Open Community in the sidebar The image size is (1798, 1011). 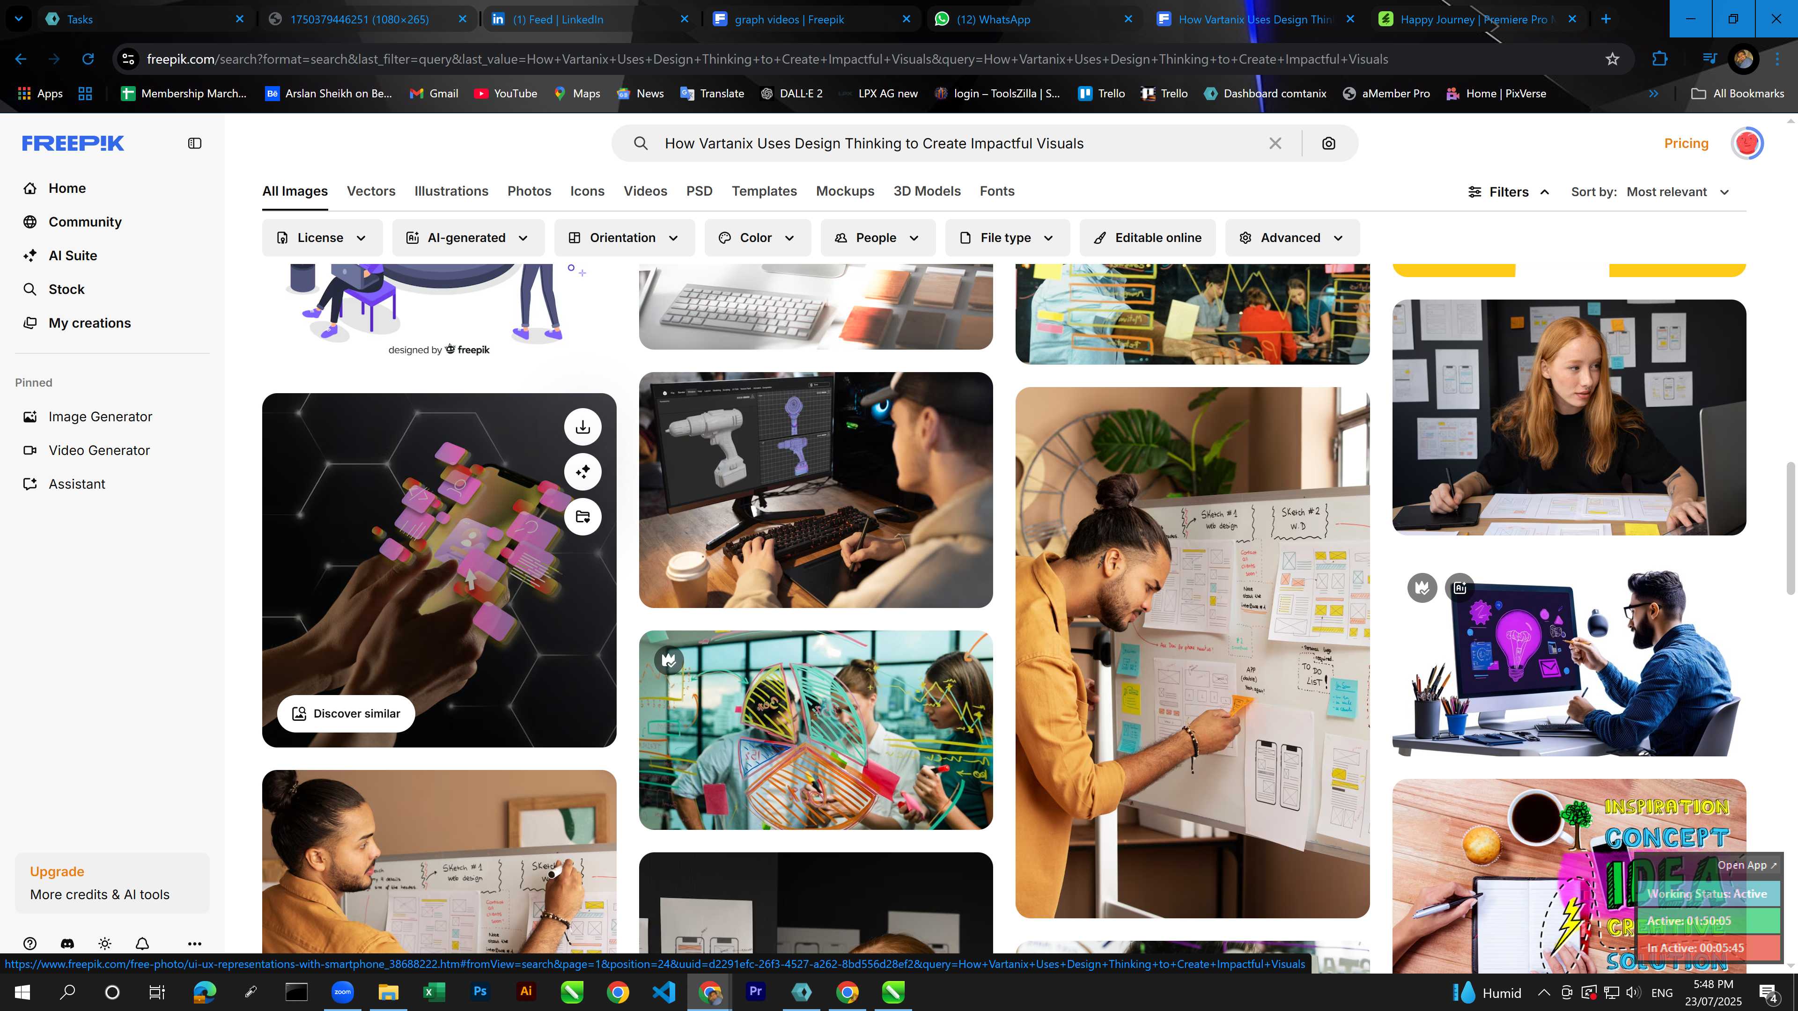point(84,222)
